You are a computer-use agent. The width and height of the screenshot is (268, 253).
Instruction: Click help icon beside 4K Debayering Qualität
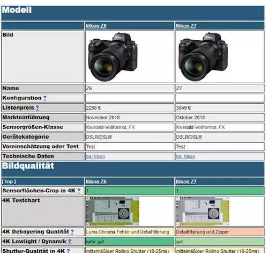click(72, 232)
